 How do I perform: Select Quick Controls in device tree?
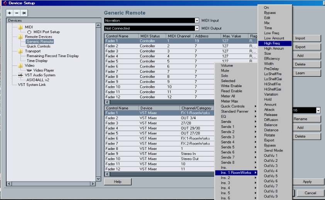(39, 46)
